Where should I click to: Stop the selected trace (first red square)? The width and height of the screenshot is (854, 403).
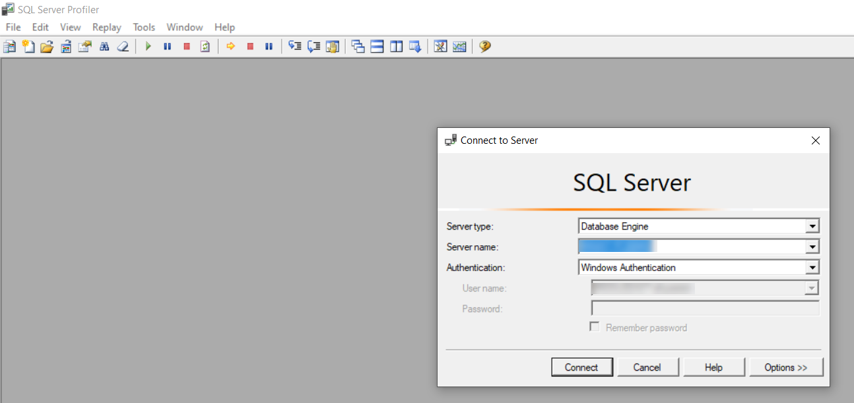click(187, 47)
